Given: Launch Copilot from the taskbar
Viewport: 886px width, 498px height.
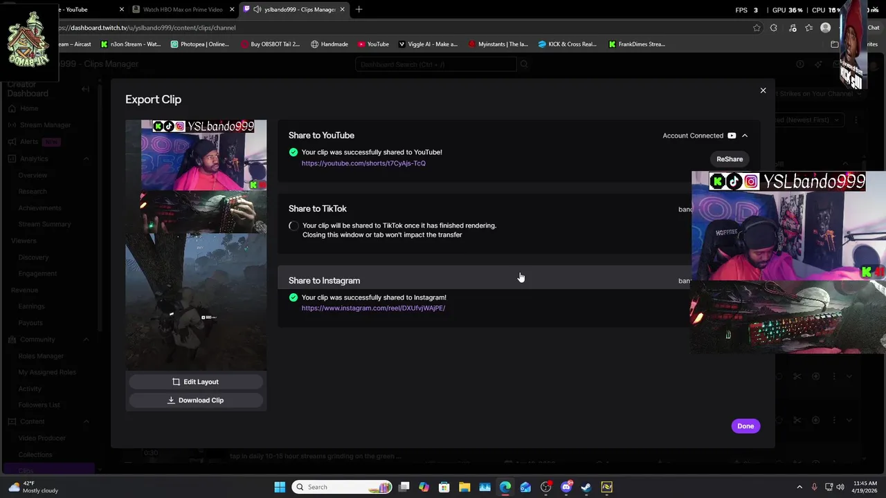Looking at the screenshot, I should [x=424, y=487].
